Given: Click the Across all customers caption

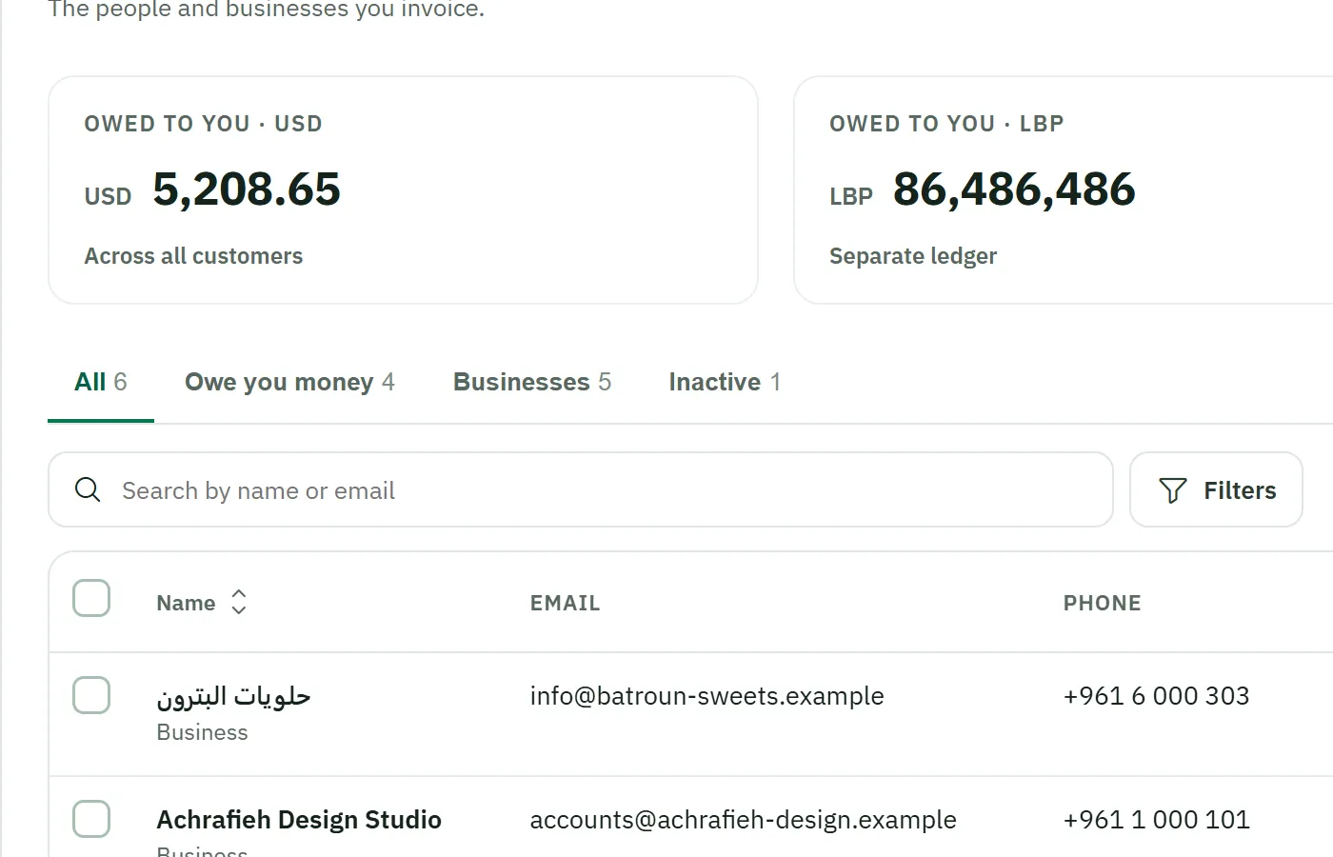Looking at the screenshot, I should [193, 256].
